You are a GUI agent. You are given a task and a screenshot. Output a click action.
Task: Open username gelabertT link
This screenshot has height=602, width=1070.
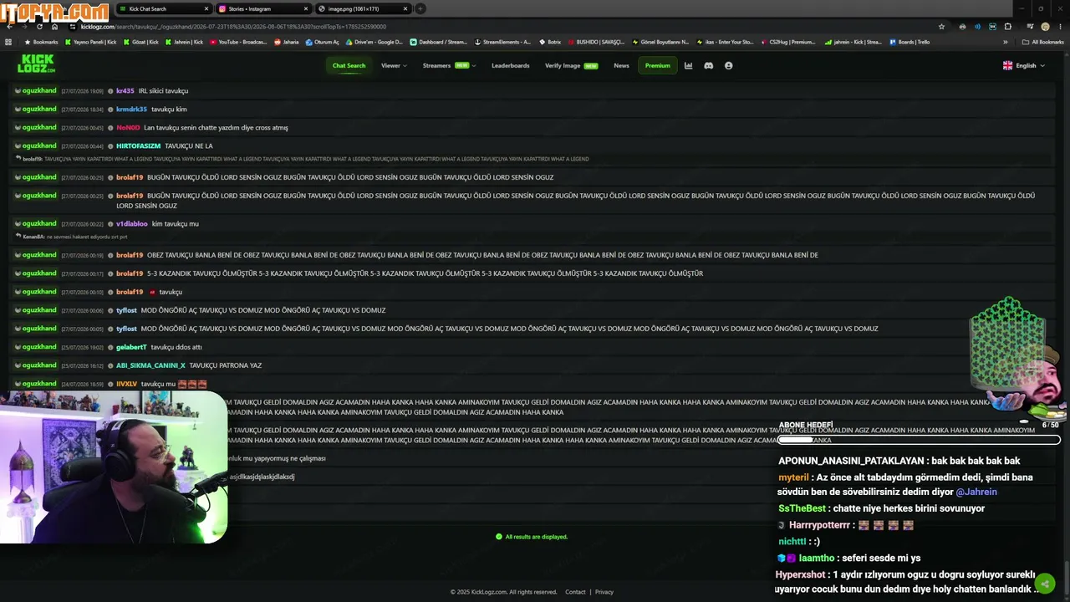tap(131, 347)
